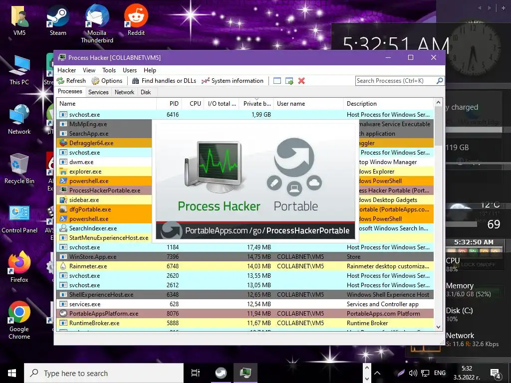Select the explorer.exe process icon
The image size is (511, 383).
coord(63,172)
